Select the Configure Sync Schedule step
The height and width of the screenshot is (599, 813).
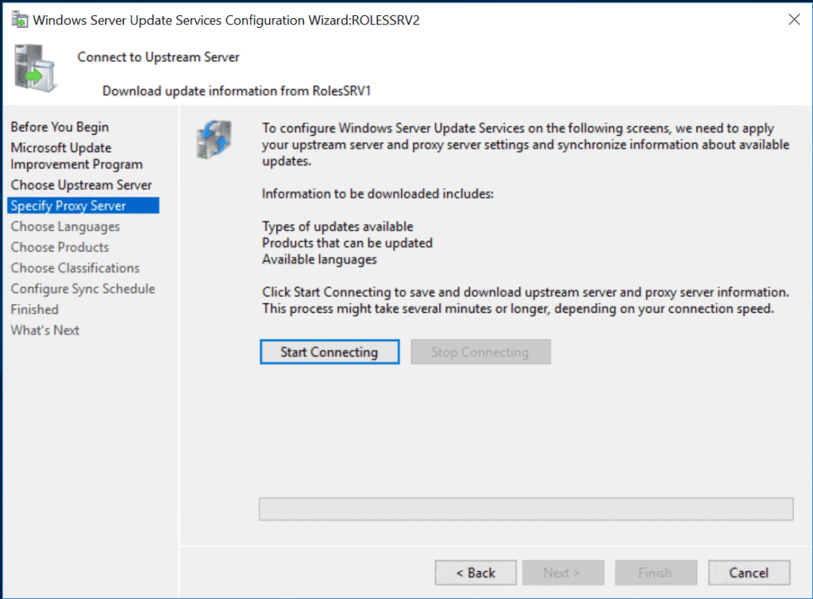[x=83, y=289]
